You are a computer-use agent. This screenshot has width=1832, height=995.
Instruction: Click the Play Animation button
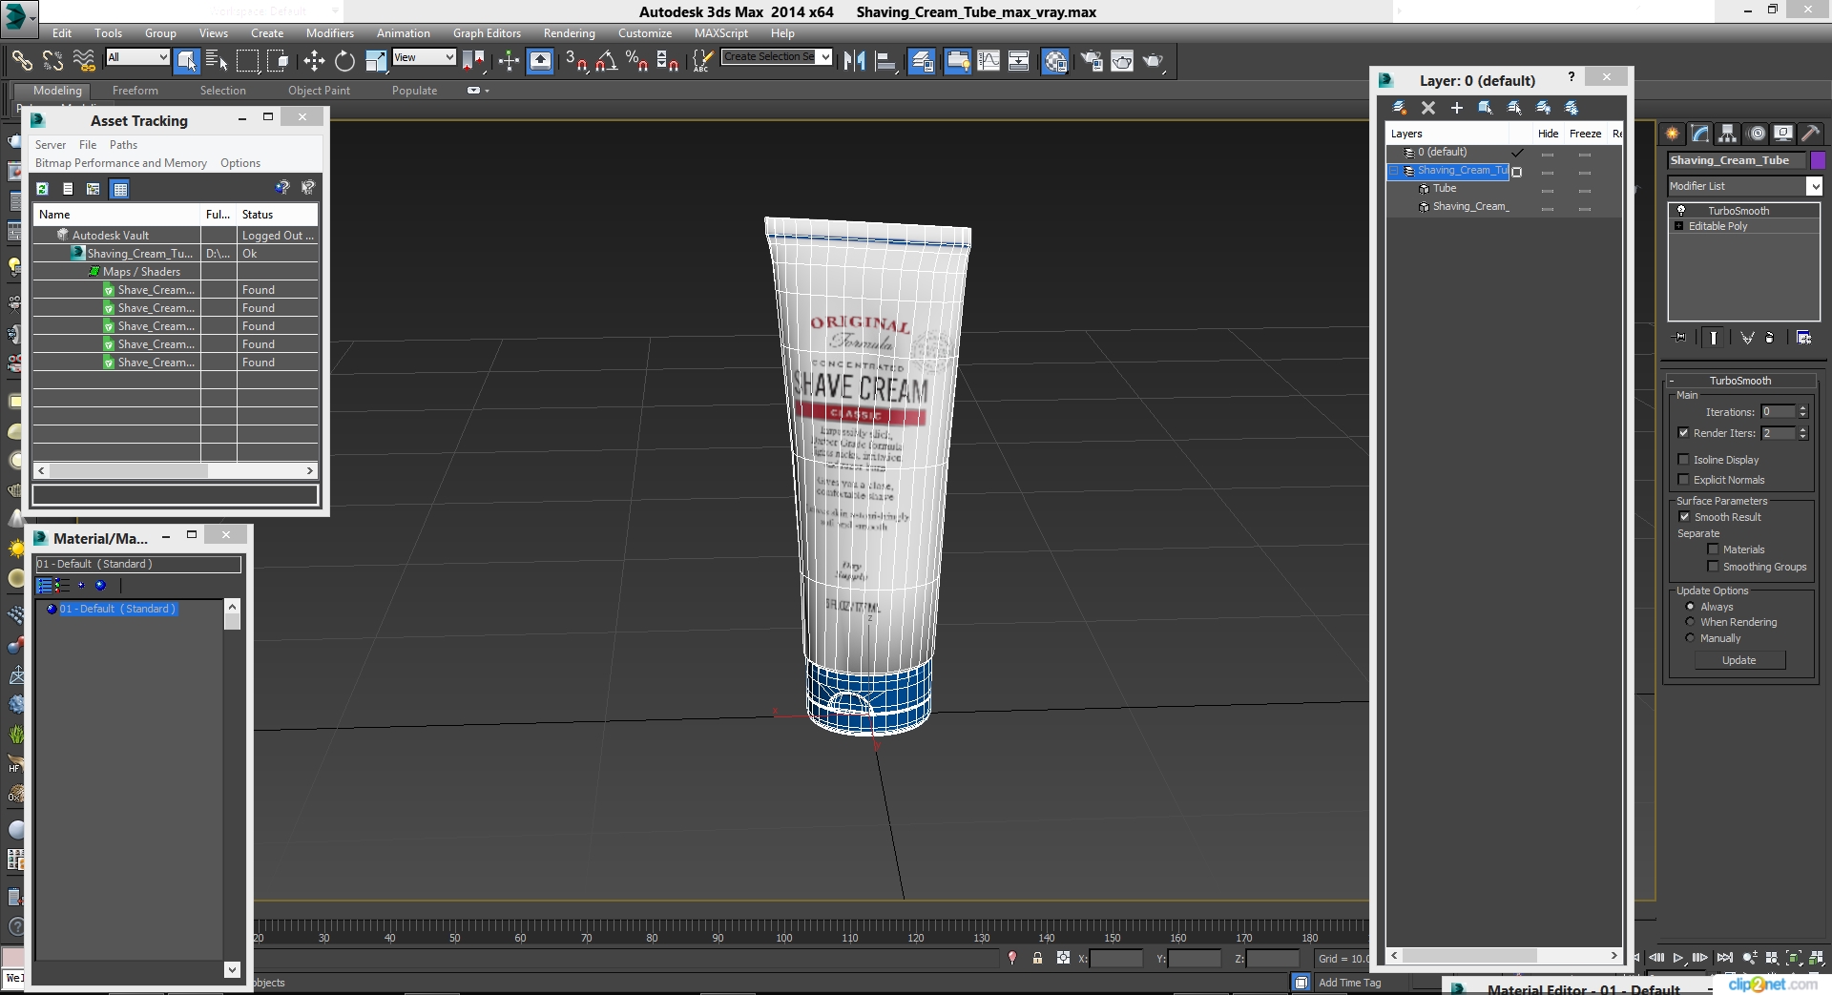[x=1678, y=958]
